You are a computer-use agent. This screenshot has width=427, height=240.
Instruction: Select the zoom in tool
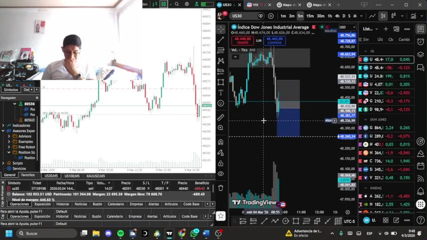[x=221, y=128]
